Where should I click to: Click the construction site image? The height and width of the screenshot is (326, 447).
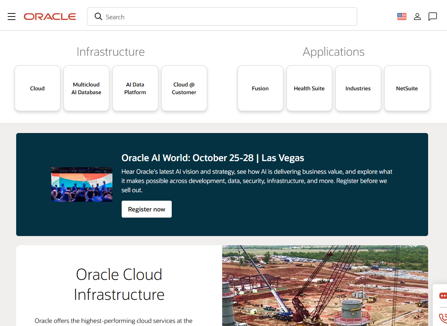point(325,286)
